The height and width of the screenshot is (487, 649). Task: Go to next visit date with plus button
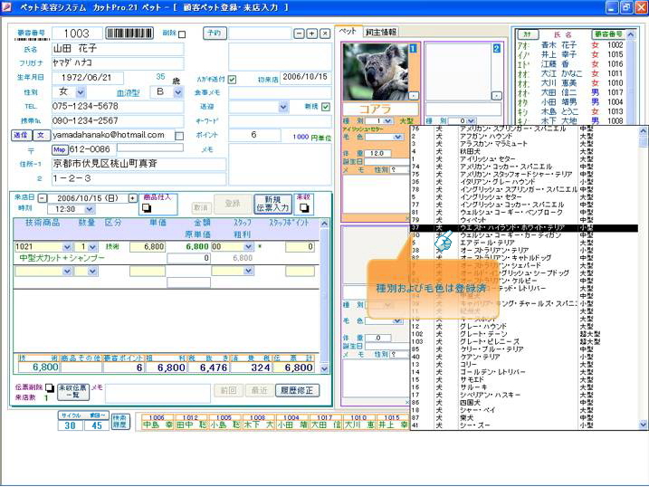132,198
